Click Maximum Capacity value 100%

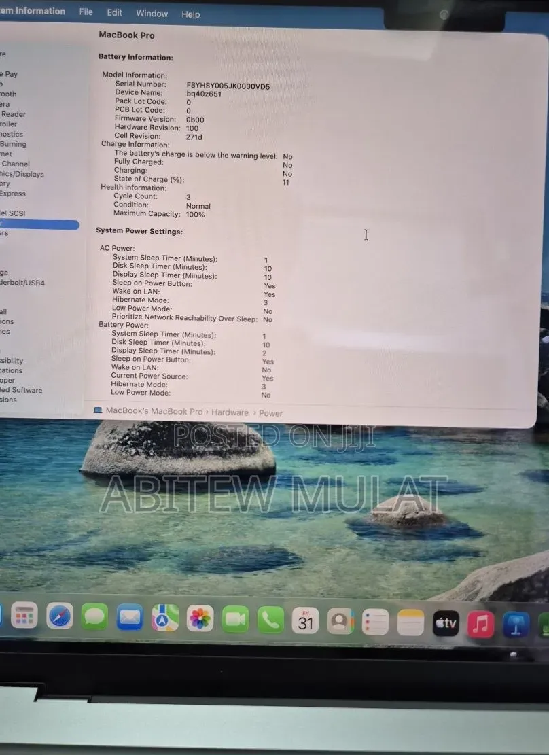pos(196,214)
